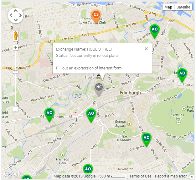Click the orange CS exchange marker

pos(96,16)
